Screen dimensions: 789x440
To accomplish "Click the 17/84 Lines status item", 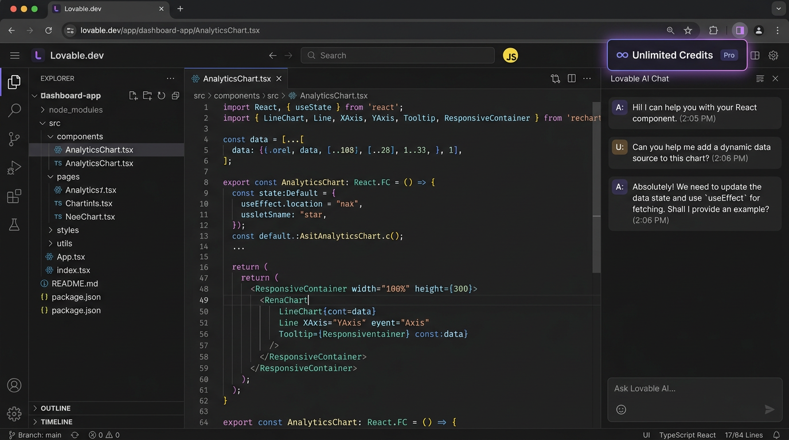I will 744,435.
